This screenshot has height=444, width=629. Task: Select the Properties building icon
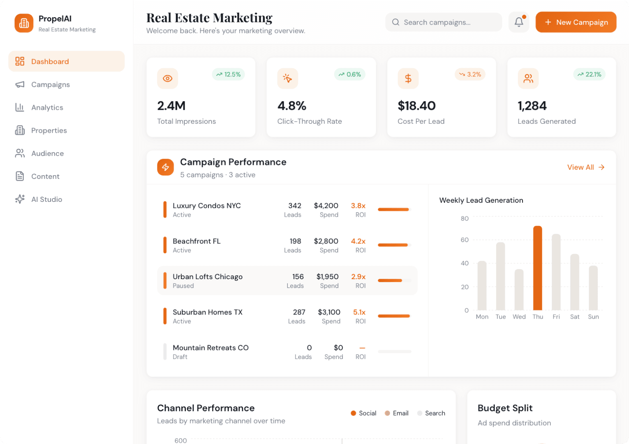20,130
